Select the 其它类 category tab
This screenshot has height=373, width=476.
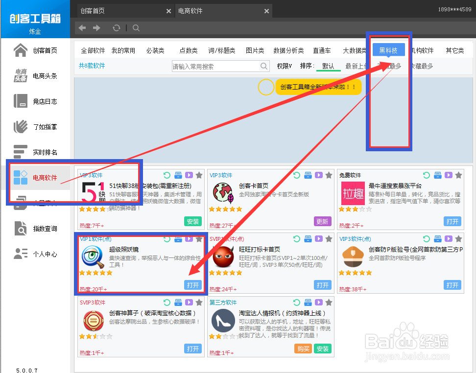(x=455, y=50)
